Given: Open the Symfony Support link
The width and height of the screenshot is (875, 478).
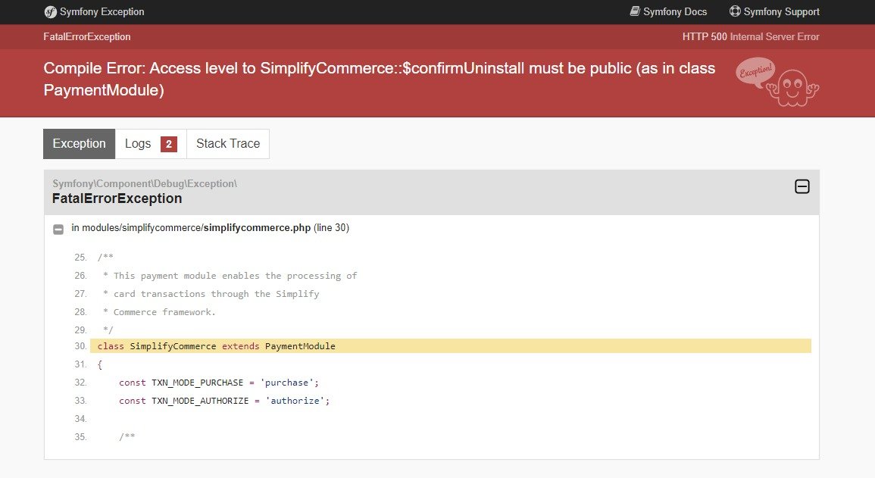Looking at the screenshot, I should tap(782, 11).
